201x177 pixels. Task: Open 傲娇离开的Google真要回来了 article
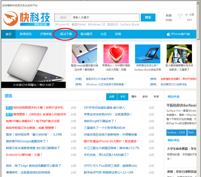point(27,141)
